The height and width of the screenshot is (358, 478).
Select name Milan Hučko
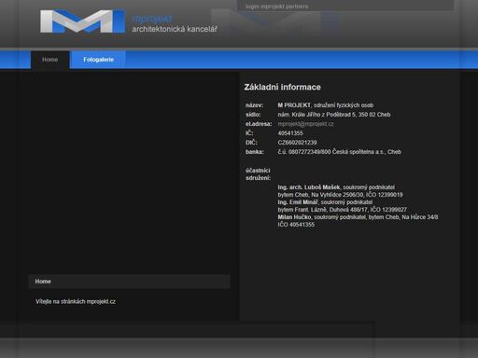(294, 217)
